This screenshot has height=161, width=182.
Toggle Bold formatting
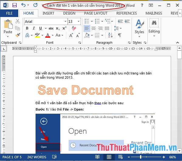coord(27,28)
